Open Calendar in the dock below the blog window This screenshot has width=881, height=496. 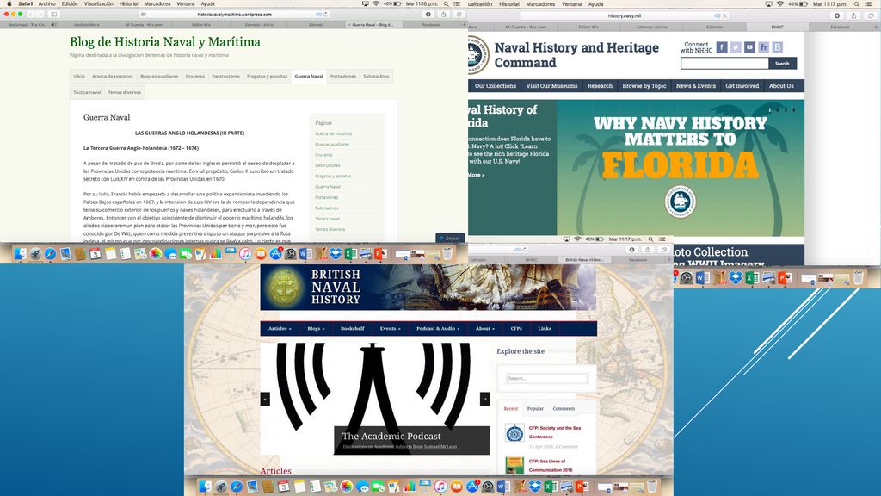click(x=95, y=254)
